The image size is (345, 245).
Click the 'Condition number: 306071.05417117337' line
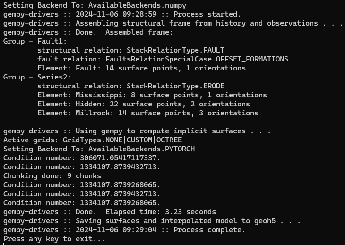pos(82,158)
